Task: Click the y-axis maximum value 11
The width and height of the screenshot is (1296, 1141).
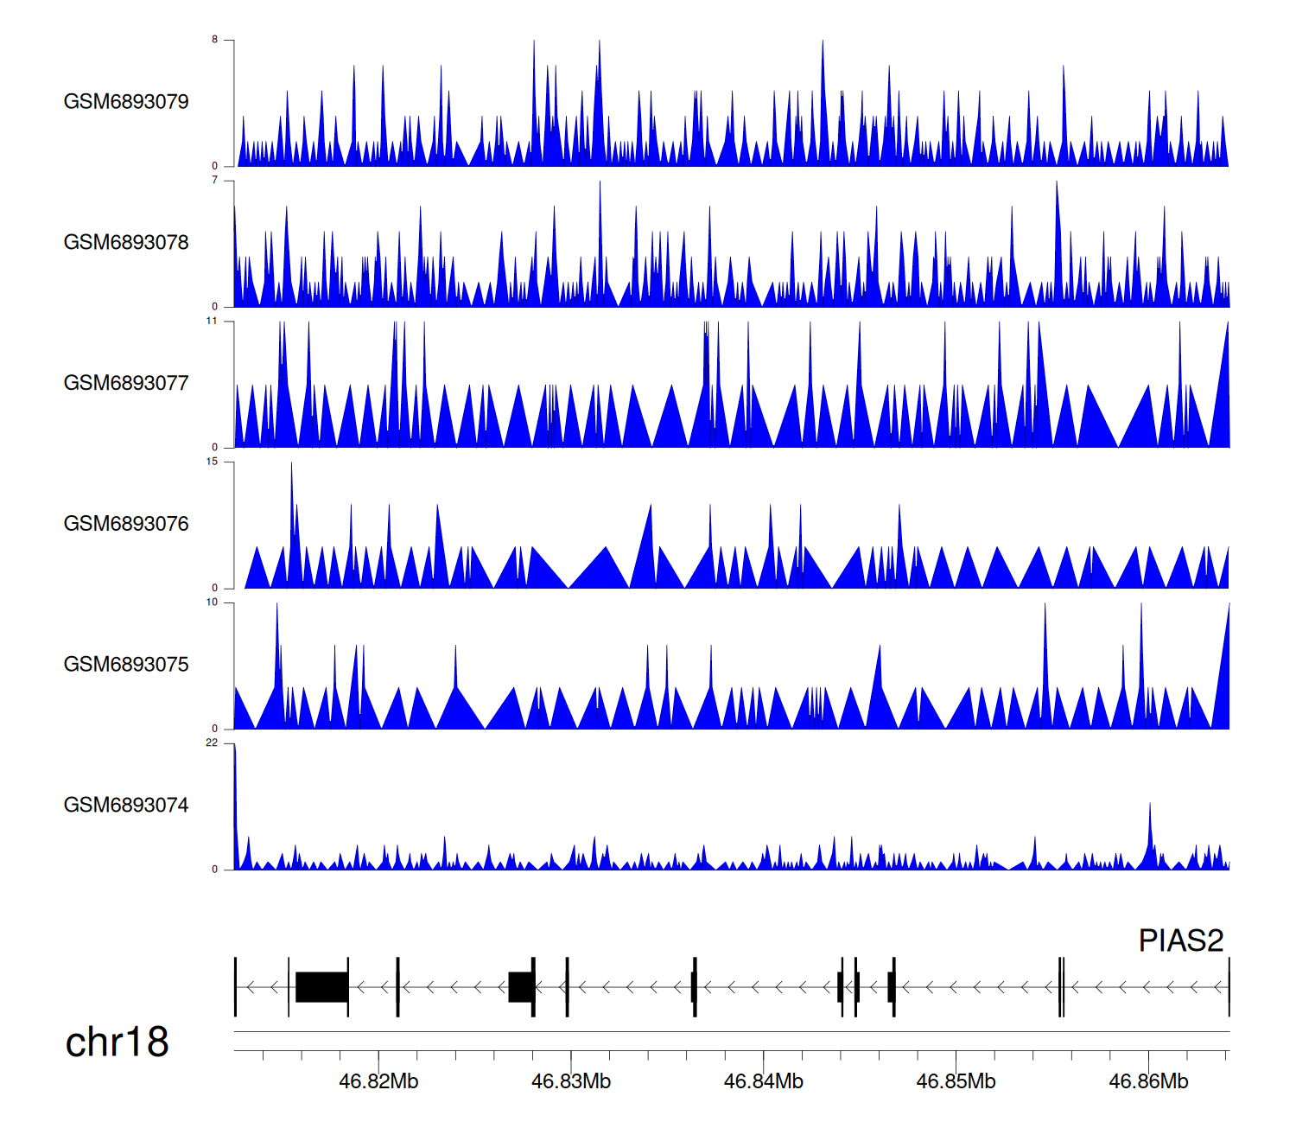Action: pyautogui.click(x=212, y=321)
